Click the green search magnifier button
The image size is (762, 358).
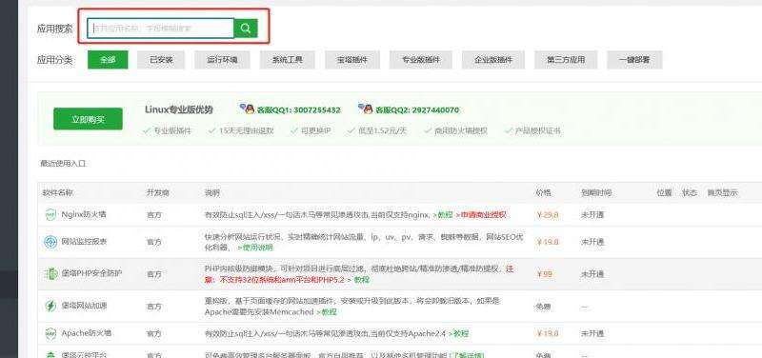coord(246,29)
